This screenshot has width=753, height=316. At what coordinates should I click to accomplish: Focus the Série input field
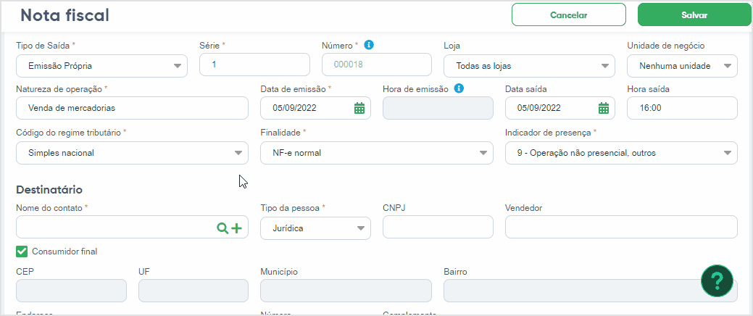click(254, 65)
